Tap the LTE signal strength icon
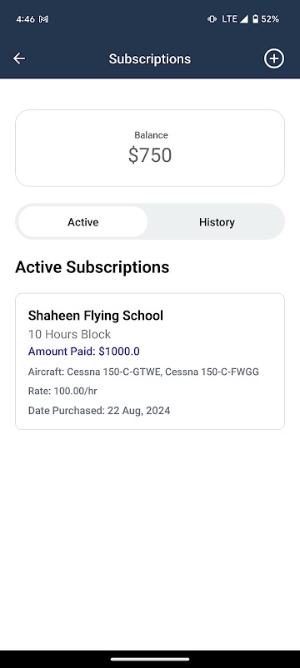Image resolution: width=300 pixels, height=668 pixels. pyautogui.click(x=243, y=19)
